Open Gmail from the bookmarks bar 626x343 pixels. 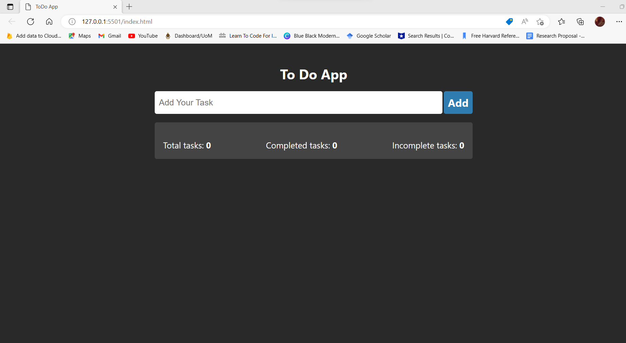[109, 36]
